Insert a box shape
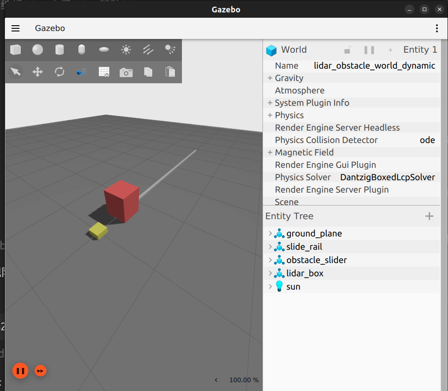Image resolution: width=448 pixels, height=391 pixels. tap(15, 50)
